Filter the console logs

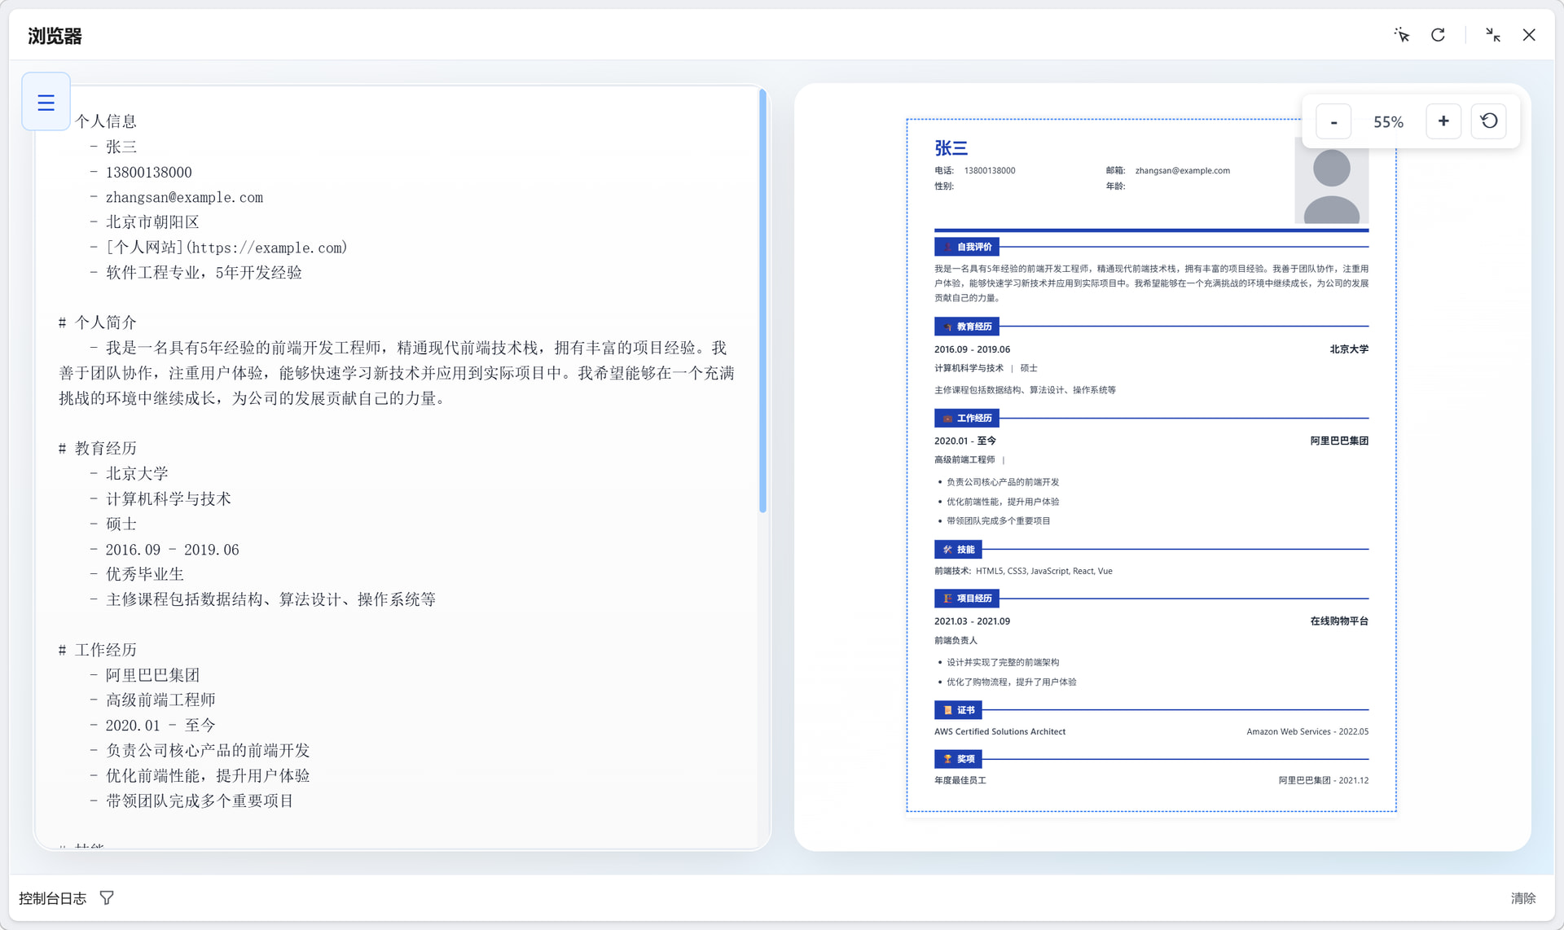[107, 897]
